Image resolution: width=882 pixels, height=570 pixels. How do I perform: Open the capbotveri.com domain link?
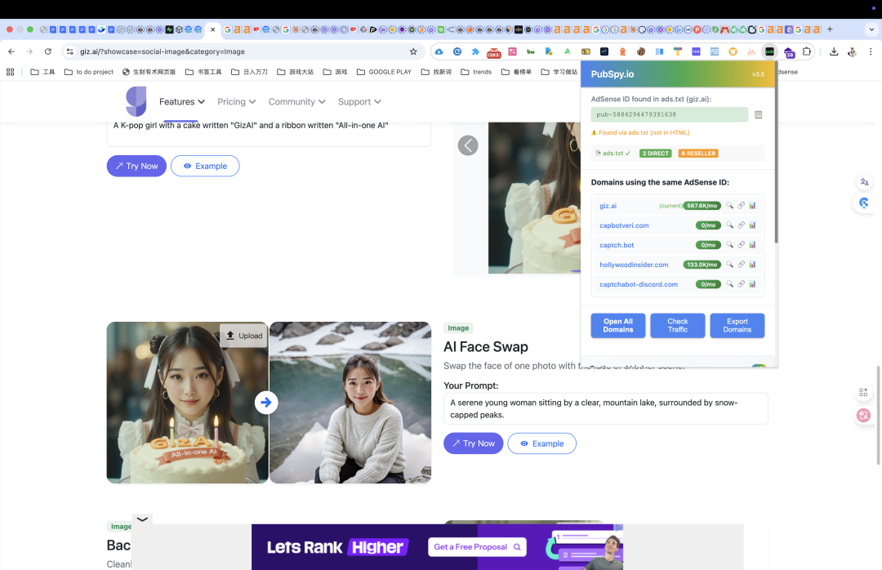(624, 225)
